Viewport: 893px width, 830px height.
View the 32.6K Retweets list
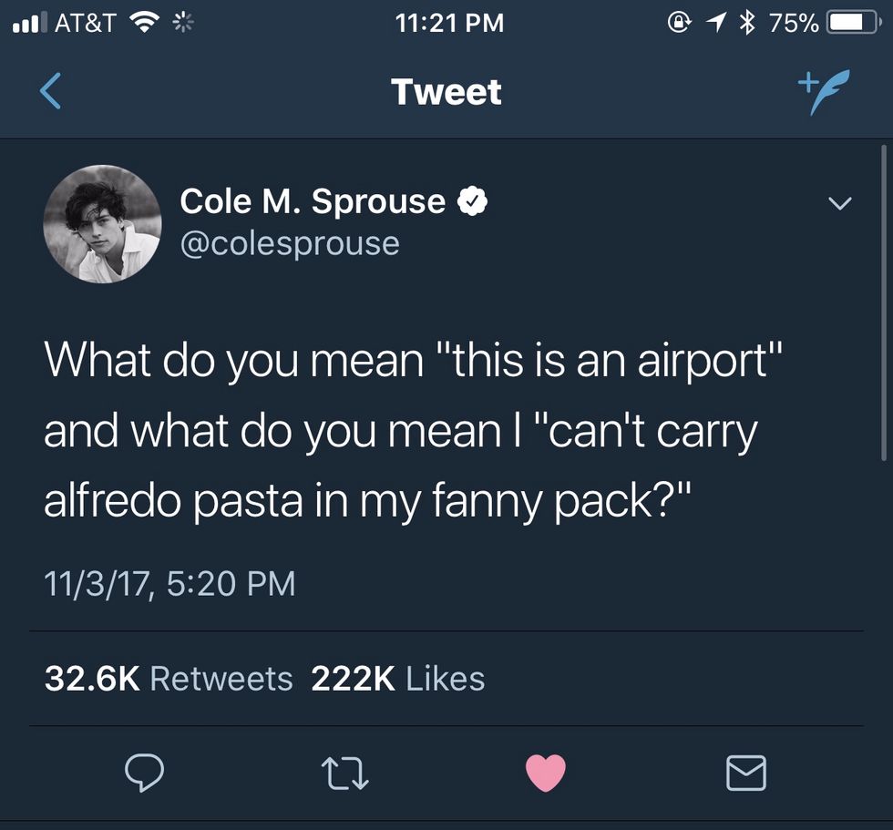(x=169, y=679)
